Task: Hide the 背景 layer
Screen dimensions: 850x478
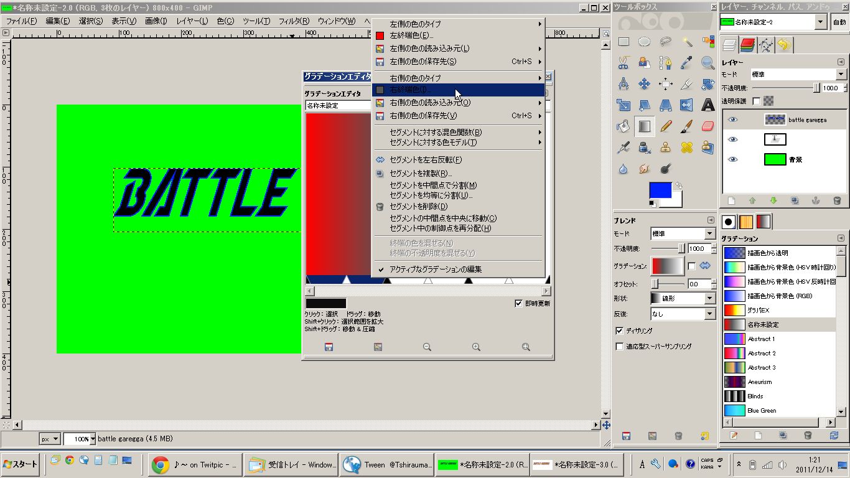Action: click(732, 159)
